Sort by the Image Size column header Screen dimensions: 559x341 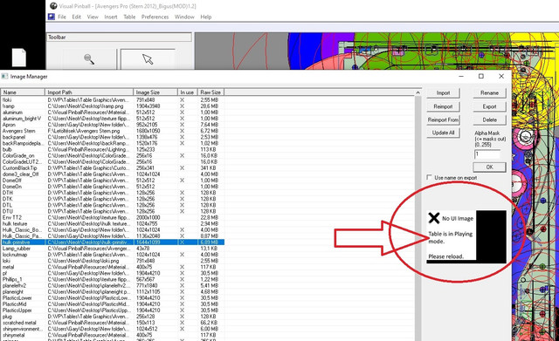pyautogui.click(x=155, y=92)
